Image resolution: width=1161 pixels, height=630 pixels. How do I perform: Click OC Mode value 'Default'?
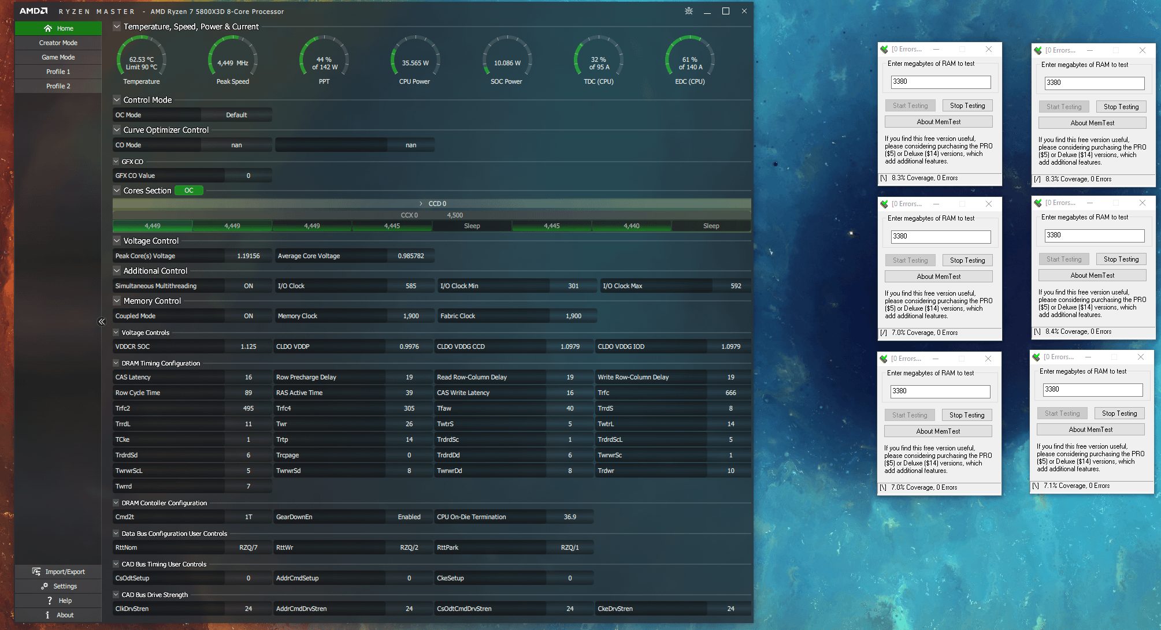[x=236, y=115]
